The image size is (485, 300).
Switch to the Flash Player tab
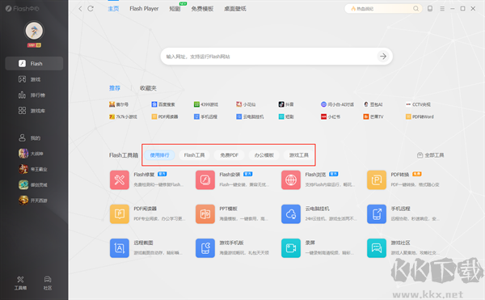click(144, 9)
